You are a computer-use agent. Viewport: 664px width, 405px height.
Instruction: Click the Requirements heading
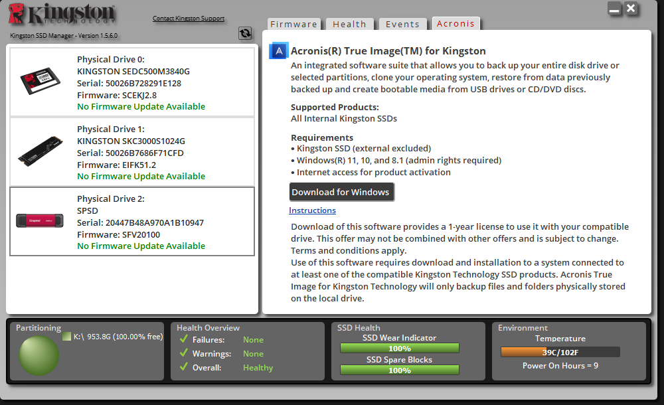(322, 137)
